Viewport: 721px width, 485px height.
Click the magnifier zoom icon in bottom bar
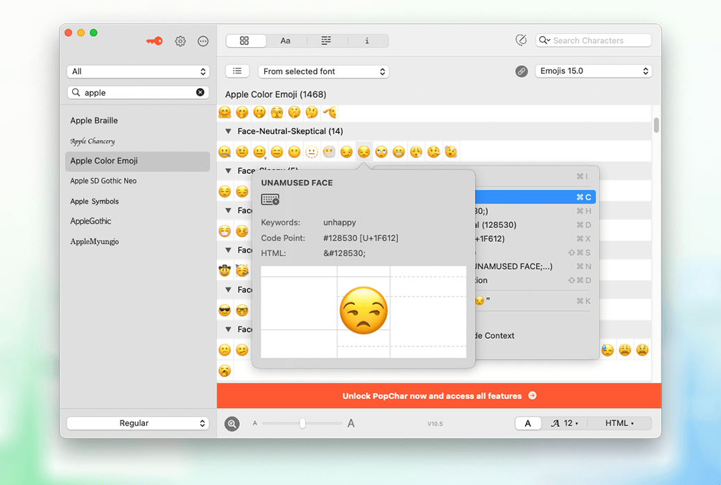coord(232,423)
